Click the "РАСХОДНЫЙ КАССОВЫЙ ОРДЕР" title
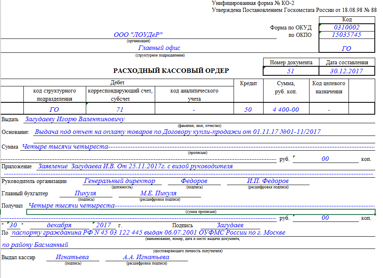Viewport: 383px width, 278px height. [x=171, y=71]
